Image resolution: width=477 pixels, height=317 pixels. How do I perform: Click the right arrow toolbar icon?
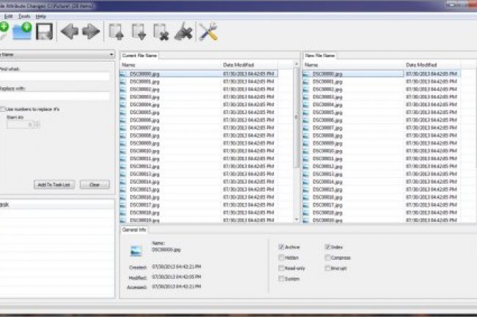[x=90, y=31]
